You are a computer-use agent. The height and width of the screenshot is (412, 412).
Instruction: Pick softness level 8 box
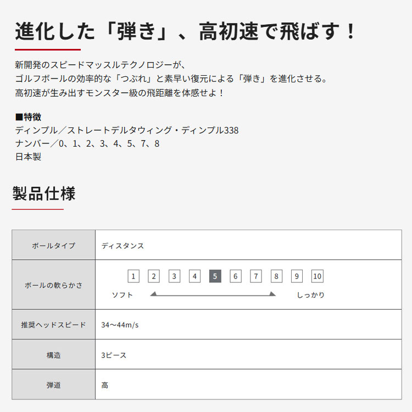tap(276, 276)
